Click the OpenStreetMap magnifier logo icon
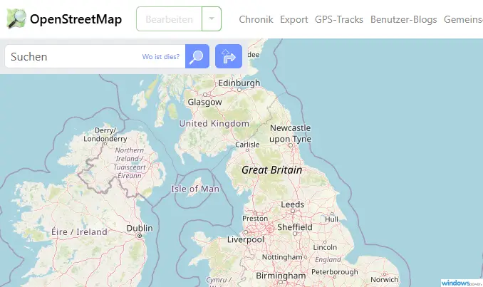This screenshot has width=483, height=287. pos(16,19)
